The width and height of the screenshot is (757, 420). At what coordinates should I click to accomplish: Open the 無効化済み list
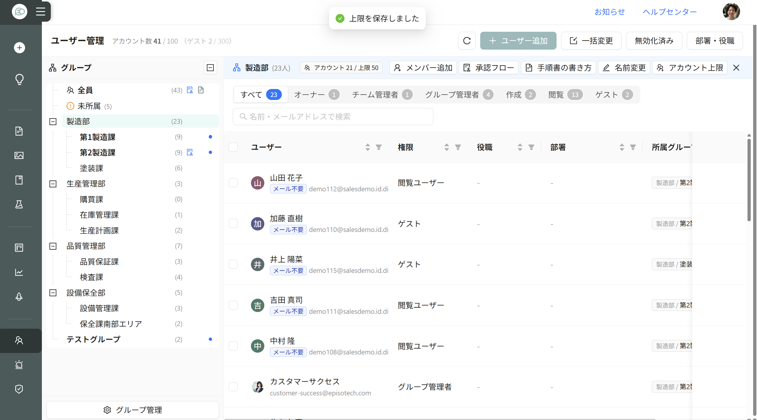pos(654,41)
